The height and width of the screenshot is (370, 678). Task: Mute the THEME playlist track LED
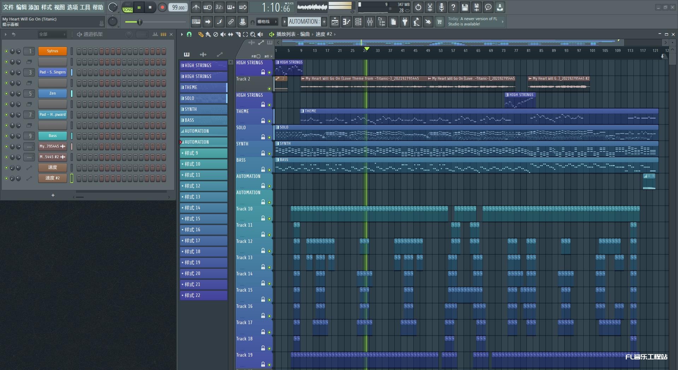[269, 121]
